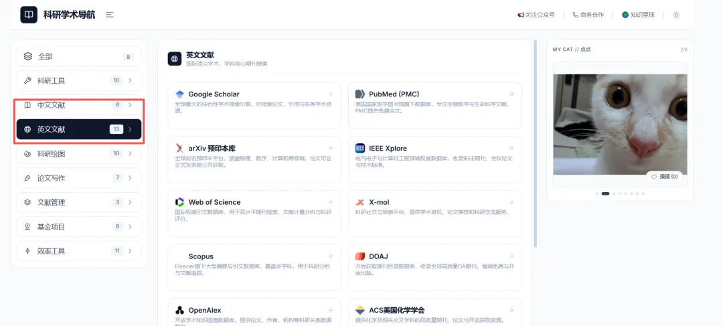Open the PubMed (PMC) card
This screenshot has width=723, height=326.
435,105
